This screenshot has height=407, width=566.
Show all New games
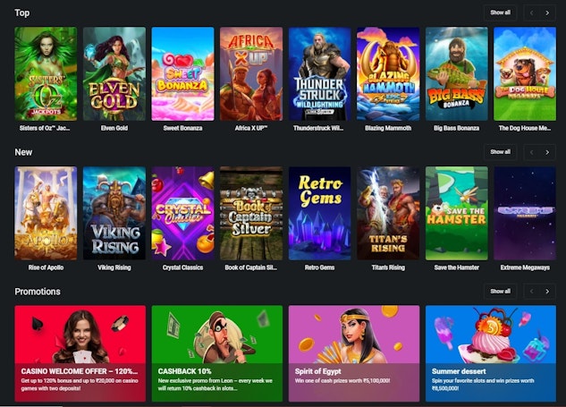pyautogui.click(x=501, y=152)
